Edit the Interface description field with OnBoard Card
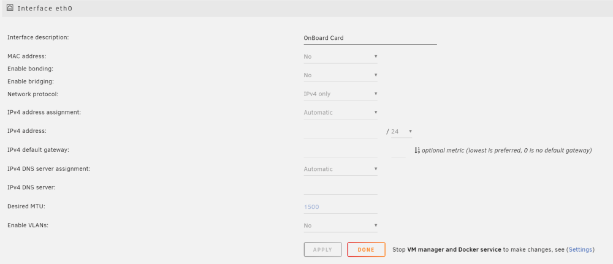The height and width of the screenshot is (264, 613). tap(370, 38)
